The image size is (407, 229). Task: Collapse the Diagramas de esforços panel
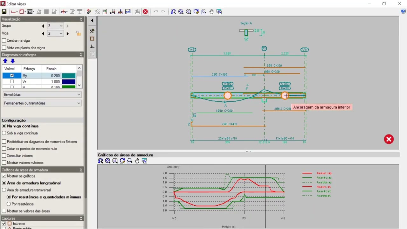(x=81, y=55)
